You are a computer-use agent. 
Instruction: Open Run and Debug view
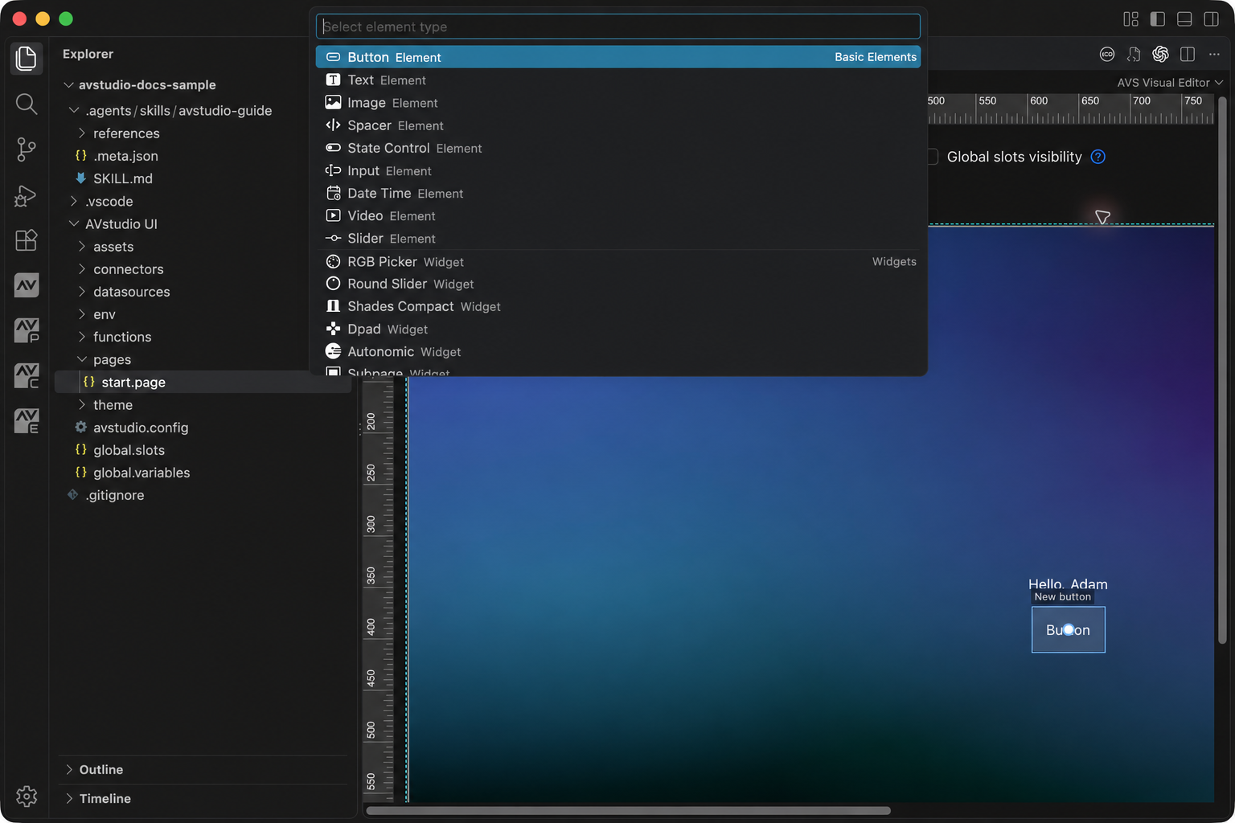point(27,195)
